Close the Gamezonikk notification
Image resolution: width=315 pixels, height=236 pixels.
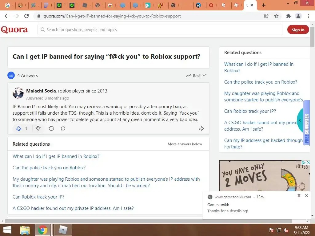click(306, 195)
